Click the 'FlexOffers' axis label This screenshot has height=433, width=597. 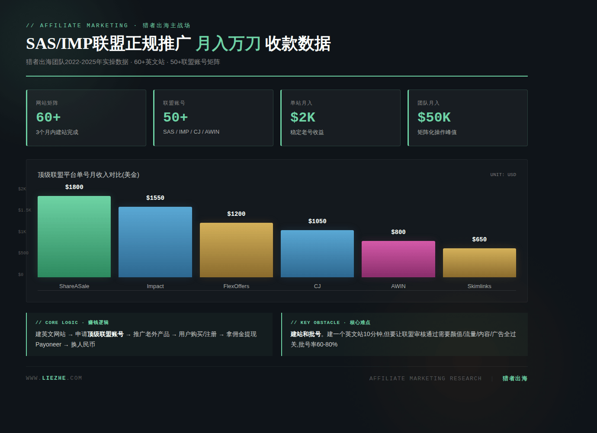pos(236,286)
